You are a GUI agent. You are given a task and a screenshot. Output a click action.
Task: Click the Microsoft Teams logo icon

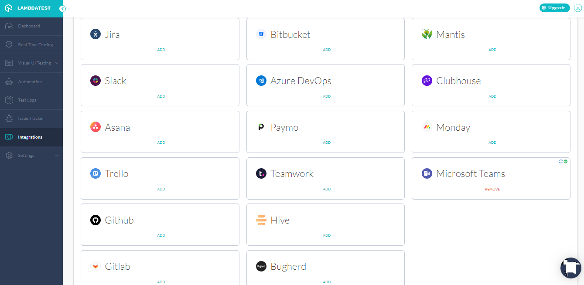[427, 173]
